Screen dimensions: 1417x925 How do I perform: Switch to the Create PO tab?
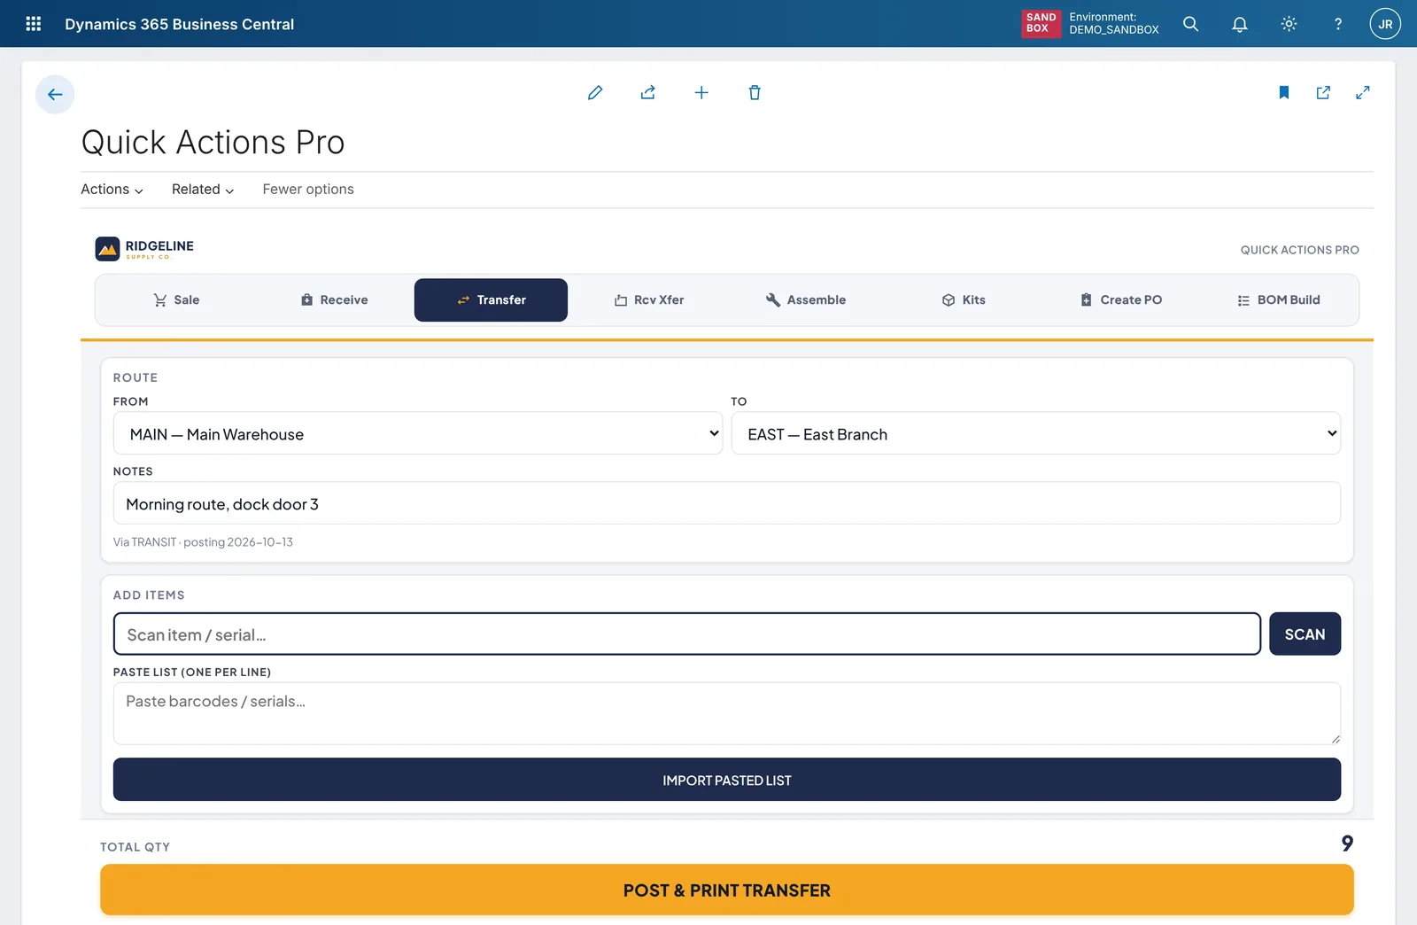(x=1120, y=299)
